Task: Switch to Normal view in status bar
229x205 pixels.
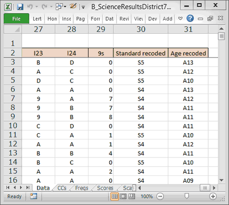Action: (114, 197)
